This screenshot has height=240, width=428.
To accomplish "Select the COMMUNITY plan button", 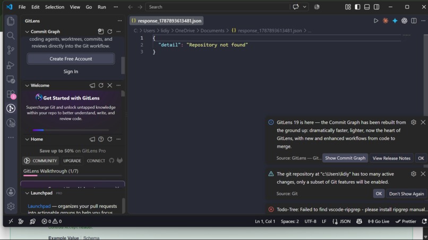I will click(x=41, y=161).
